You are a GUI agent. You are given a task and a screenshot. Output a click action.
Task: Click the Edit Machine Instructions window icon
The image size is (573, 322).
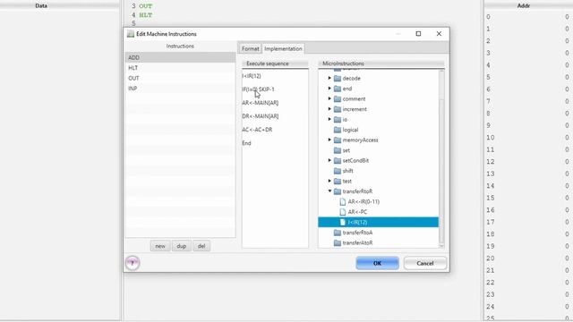click(131, 34)
